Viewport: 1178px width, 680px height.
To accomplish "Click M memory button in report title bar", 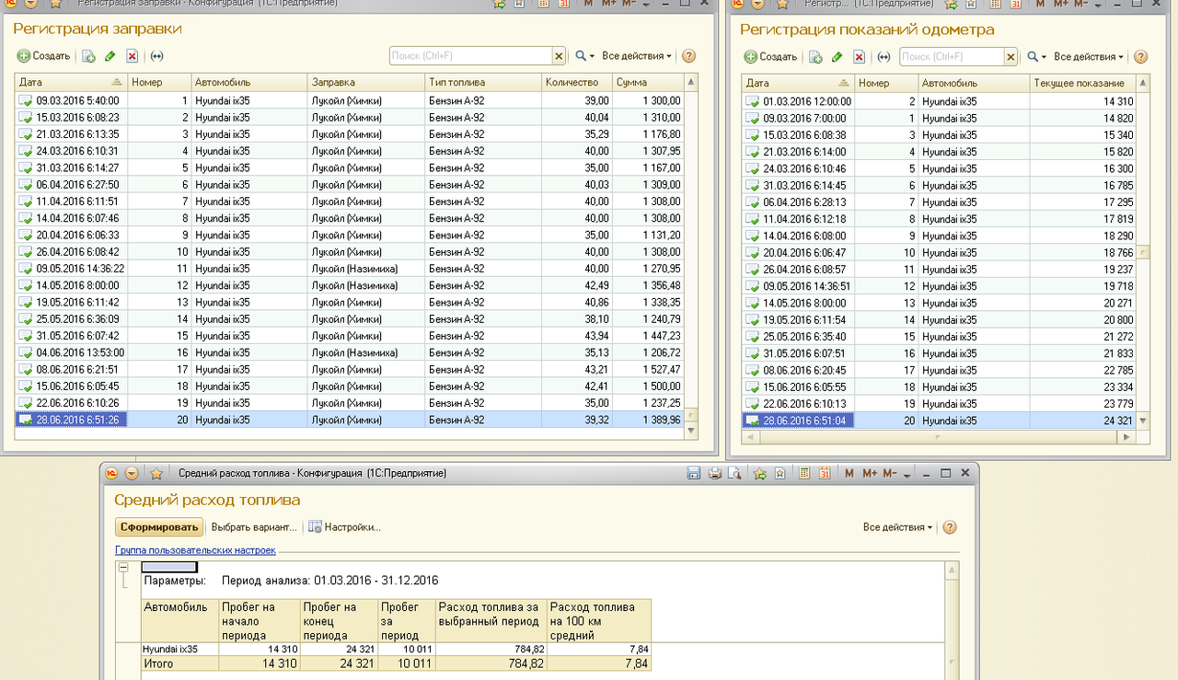I will (x=849, y=473).
